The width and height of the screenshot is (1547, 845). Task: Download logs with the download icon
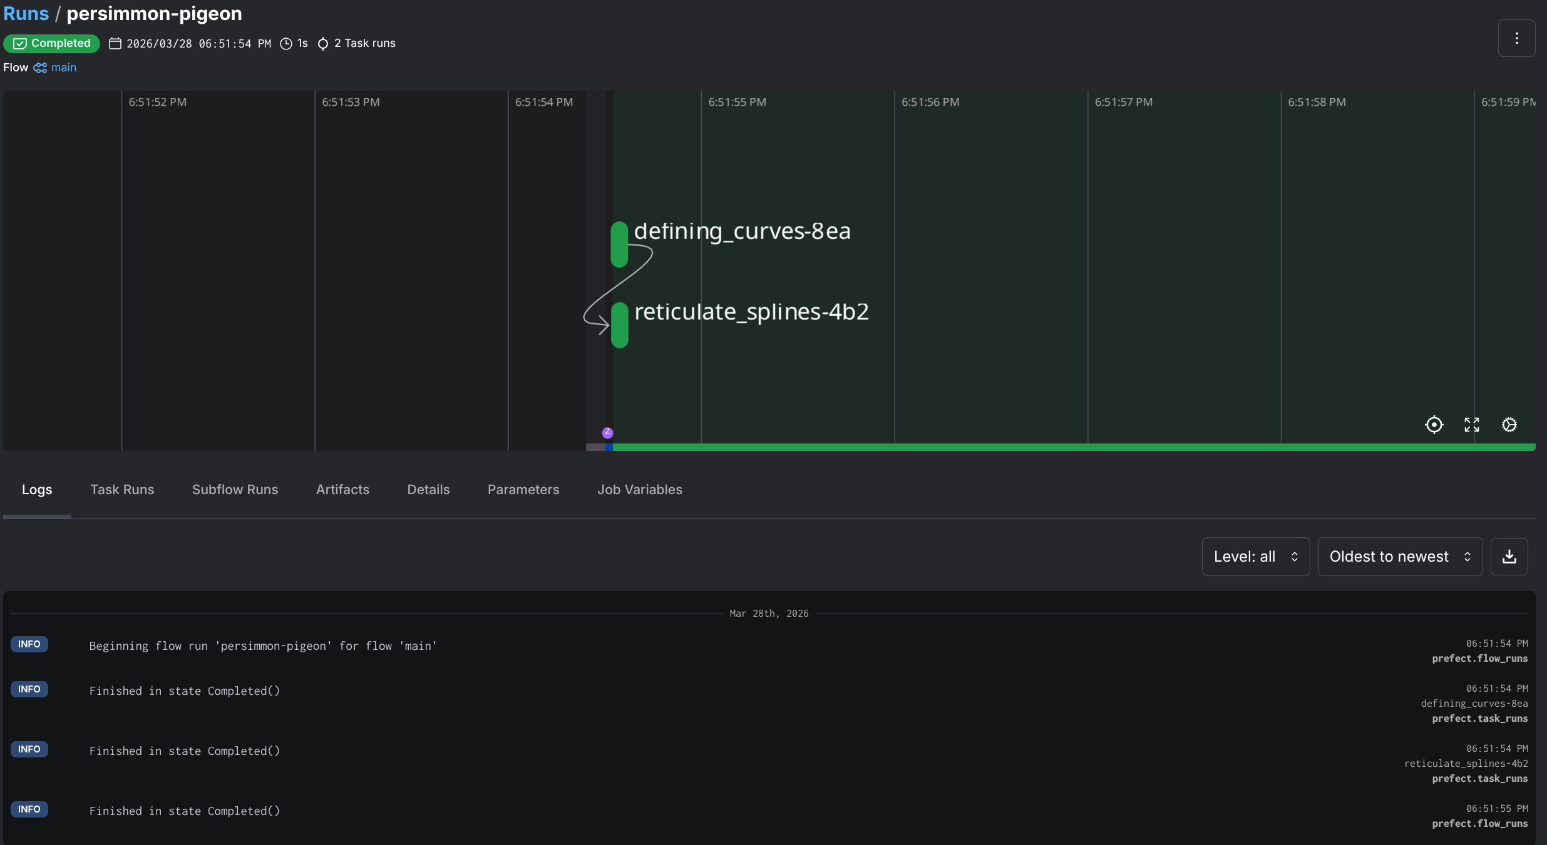coord(1509,557)
